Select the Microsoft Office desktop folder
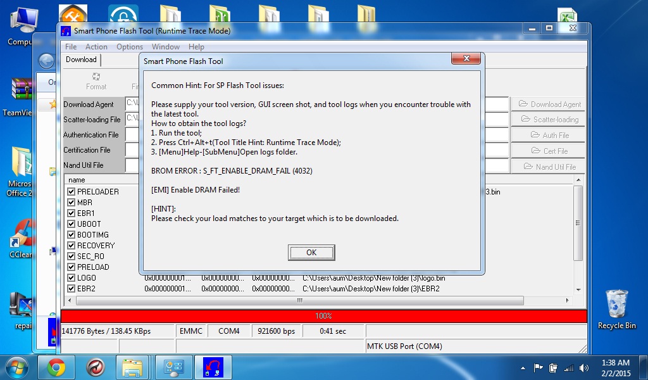648x380 pixels. [x=19, y=172]
